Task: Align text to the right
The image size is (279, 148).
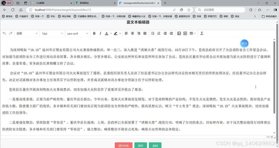Action: click(x=139, y=33)
